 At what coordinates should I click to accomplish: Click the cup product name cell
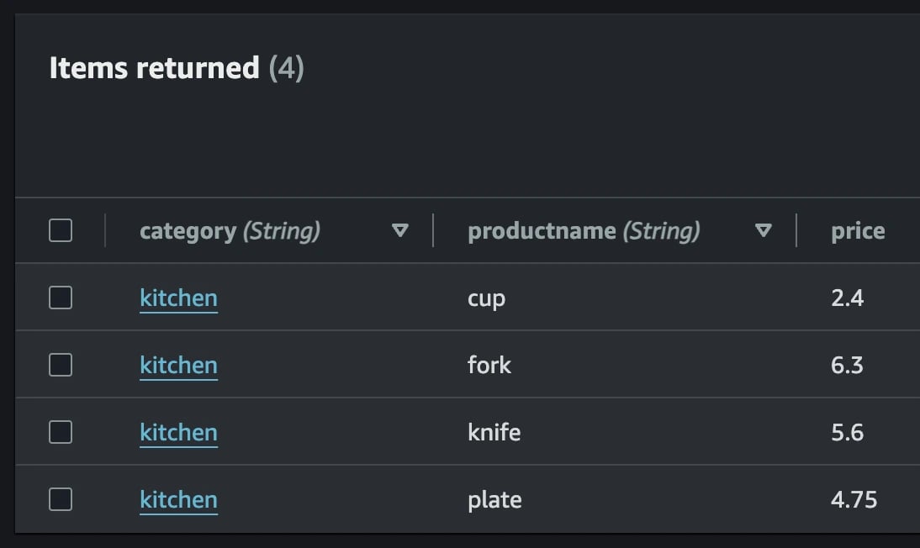(x=486, y=298)
